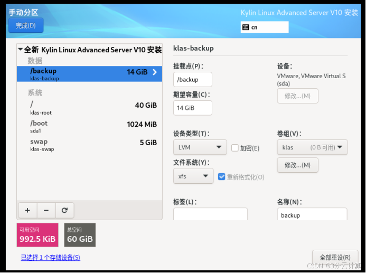The image size is (366, 273).
Task: Click the 5 GiB swap size value
Action: coord(148,143)
